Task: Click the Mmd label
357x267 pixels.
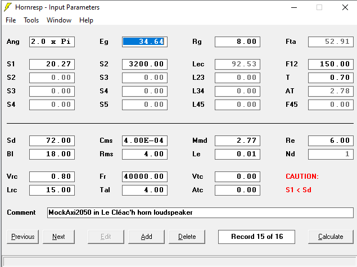Action: [200, 141]
